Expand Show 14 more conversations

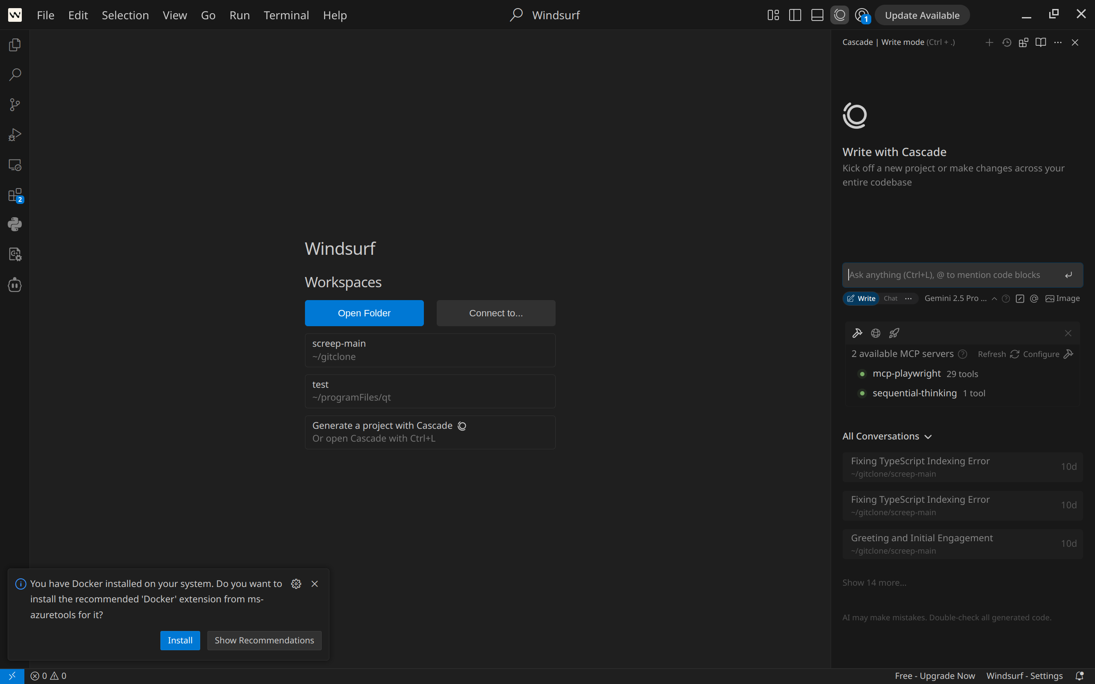click(874, 583)
